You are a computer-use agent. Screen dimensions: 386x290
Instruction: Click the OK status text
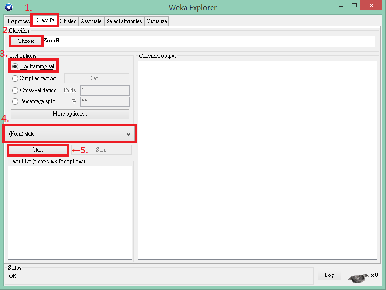[13, 276]
